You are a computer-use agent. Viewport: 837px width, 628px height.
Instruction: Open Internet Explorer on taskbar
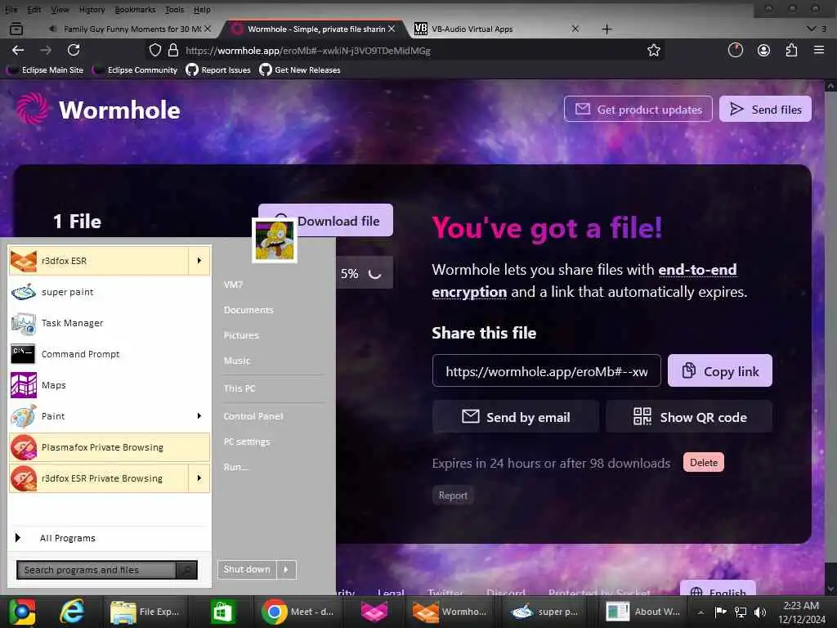[x=72, y=612]
